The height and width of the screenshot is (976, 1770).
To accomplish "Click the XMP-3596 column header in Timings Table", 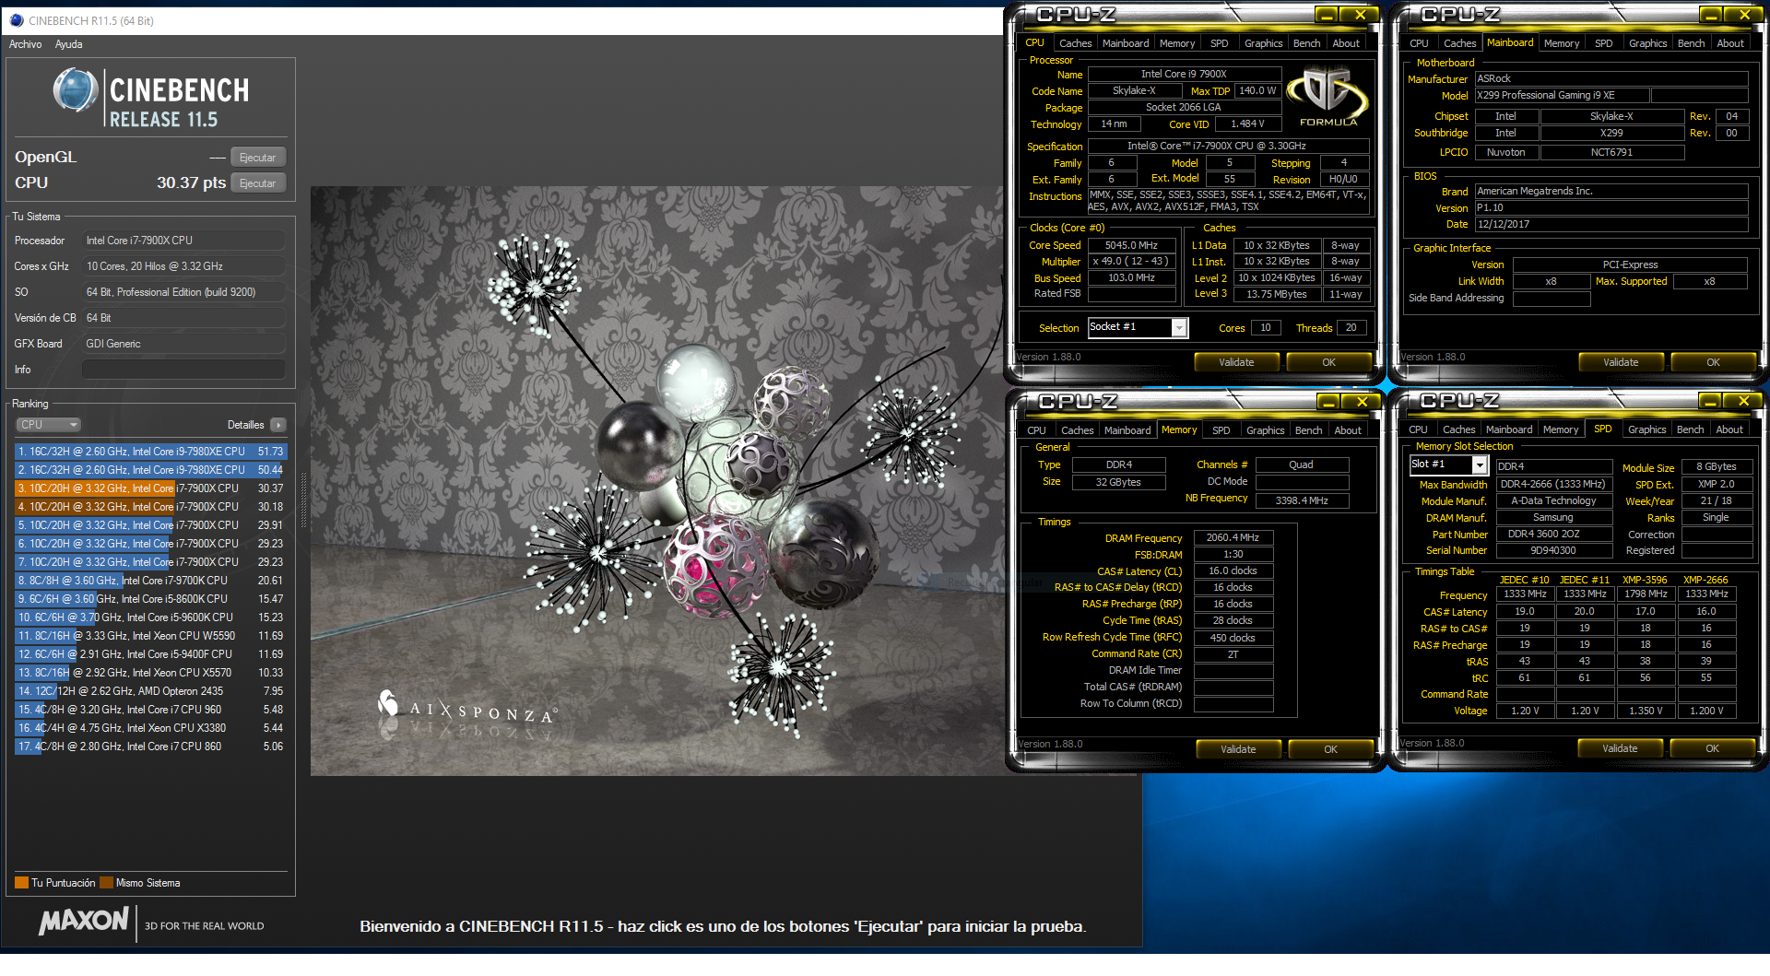I will [1645, 580].
